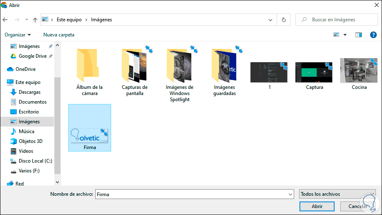Click the Abrir button
382x215 pixels.
click(x=317, y=206)
